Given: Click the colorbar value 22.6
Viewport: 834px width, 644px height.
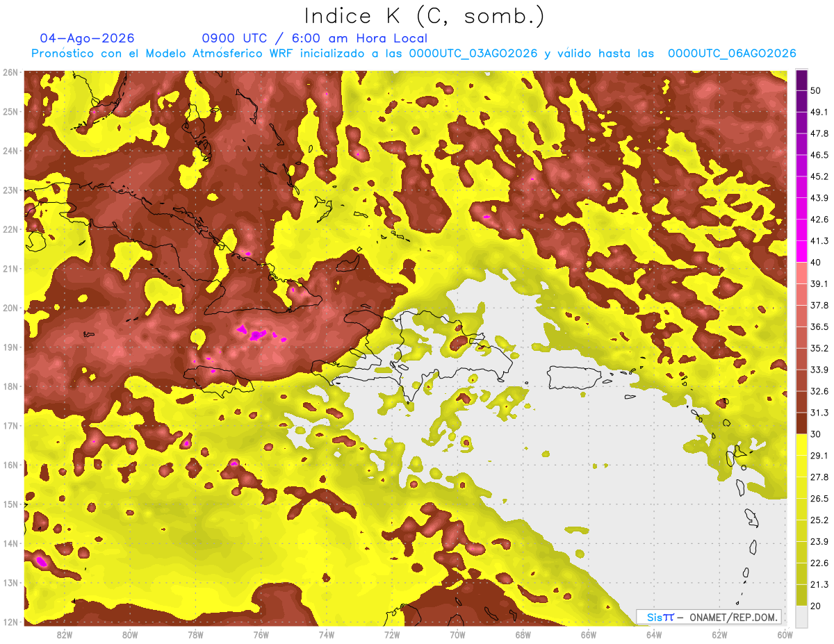Looking at the screenshot, I should (x=819, y=563).
